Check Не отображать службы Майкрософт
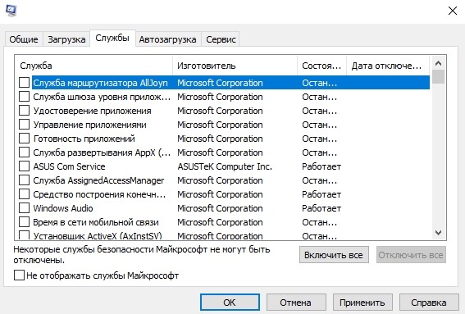 (19, 275)
